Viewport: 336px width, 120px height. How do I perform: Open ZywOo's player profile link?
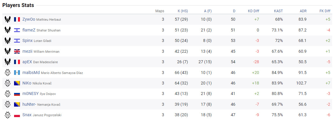(29, 20)
